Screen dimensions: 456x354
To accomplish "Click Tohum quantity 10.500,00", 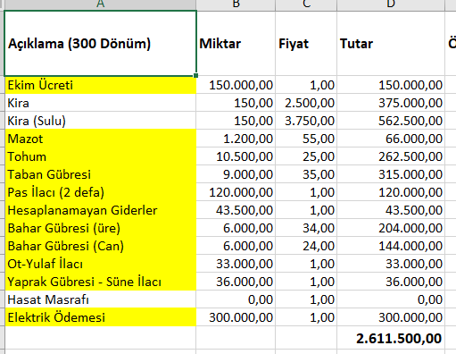I will (x=236, y=156).
